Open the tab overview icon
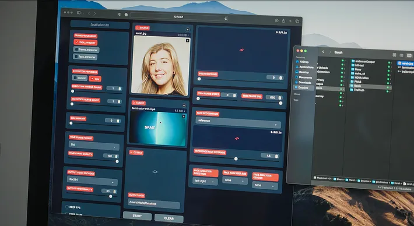This screenshot has width=414, height=226. [297, 21]
